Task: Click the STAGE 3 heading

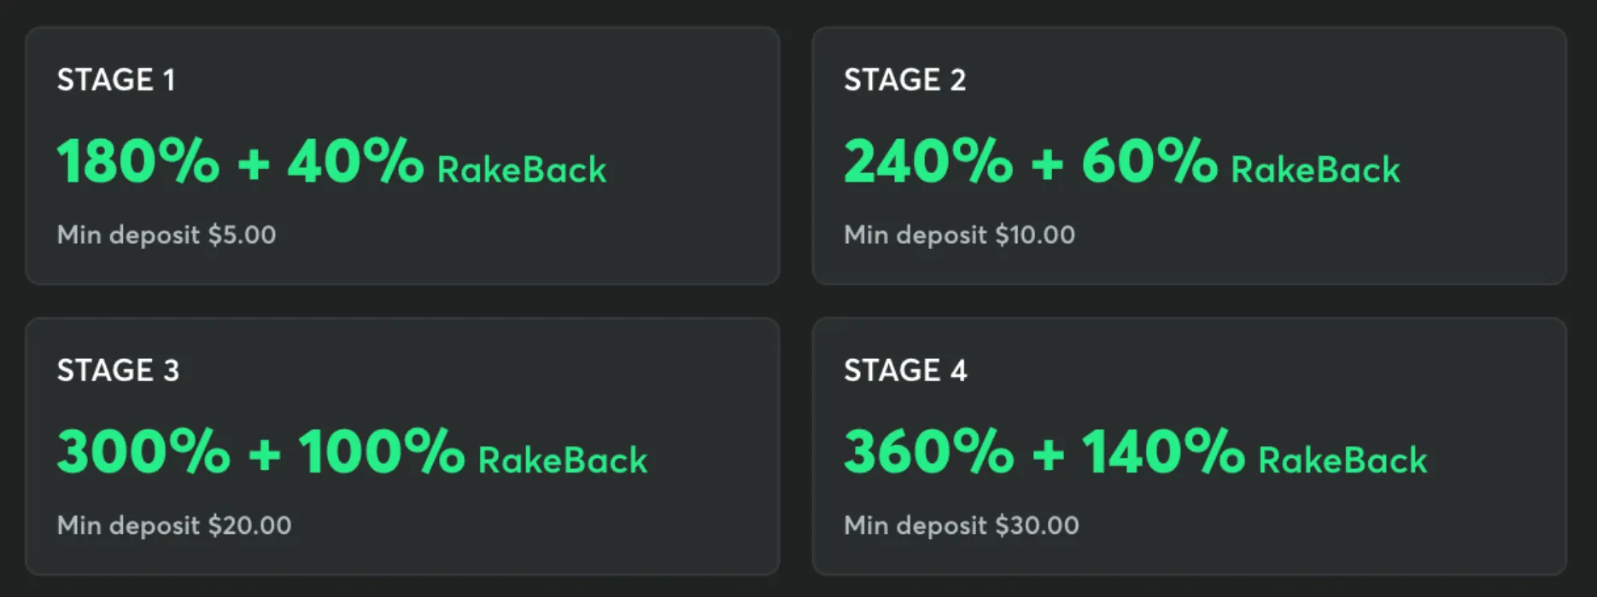Action: click(x=118, y=371)
